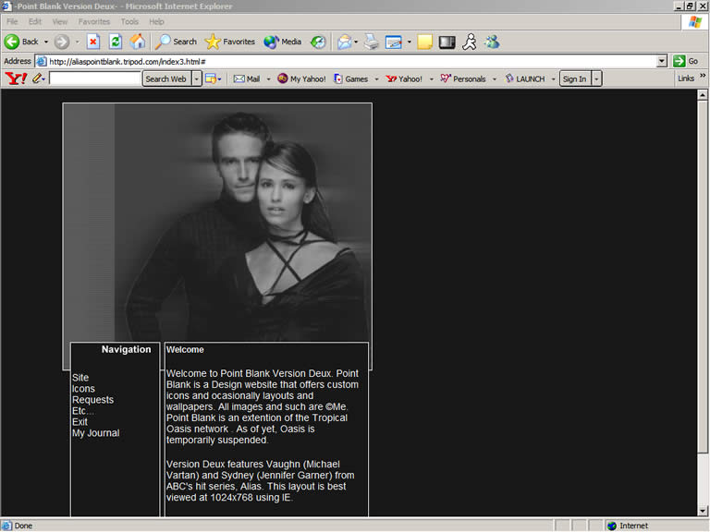Click the Icons navigation link
This screenshot has height=532, width=710.
point(83,389)
